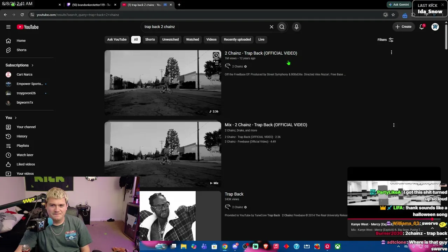Select the Shorts filter chip
This screenshot has width=448, height=252.
tap(150, 40)
